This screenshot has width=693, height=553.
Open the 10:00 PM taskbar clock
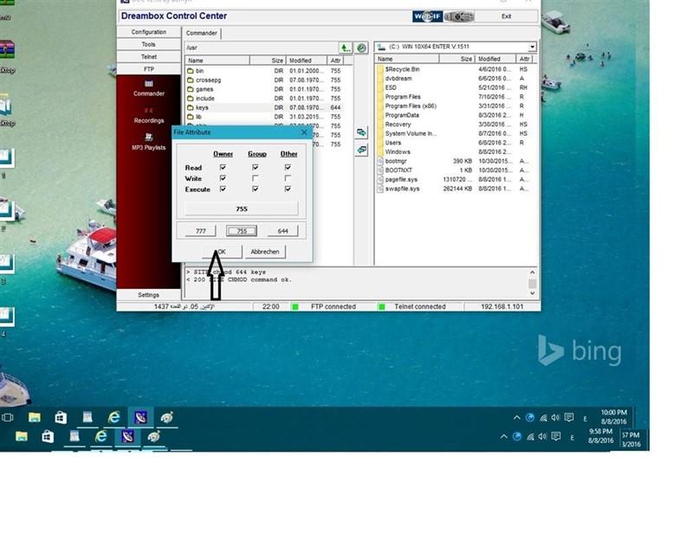click(613, 417)
